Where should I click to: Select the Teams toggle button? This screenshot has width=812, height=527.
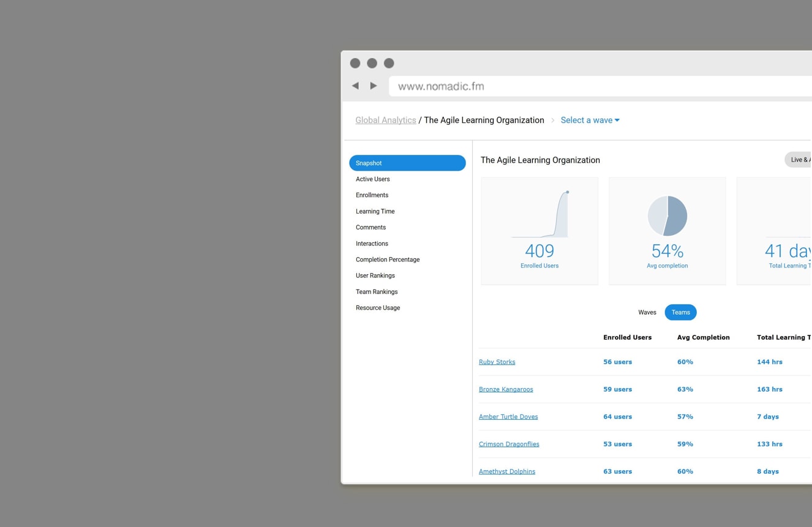point(680,312)
